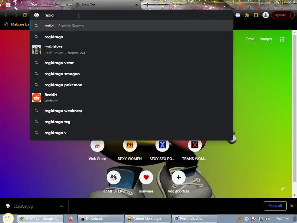Open the Malware bookmark
The image size is (297, 223).
click(17, 24)
